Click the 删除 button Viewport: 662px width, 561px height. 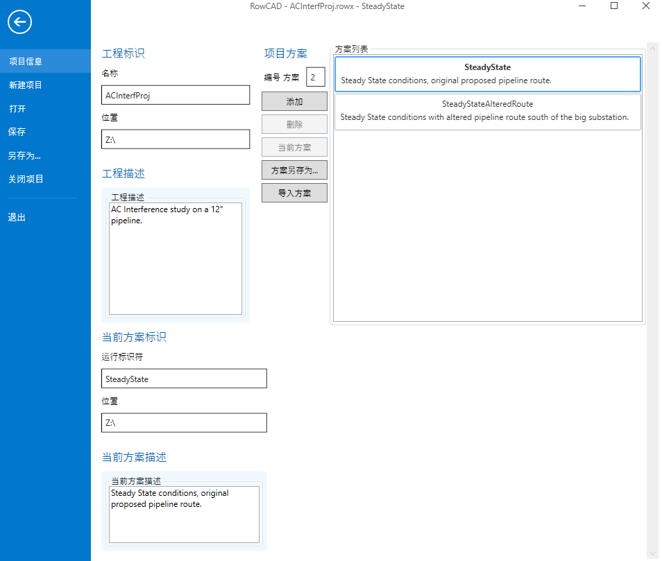coord(294,124)
